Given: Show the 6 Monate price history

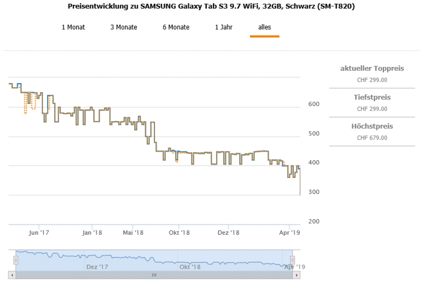Looking at the screenshot, I should [176, 27].
